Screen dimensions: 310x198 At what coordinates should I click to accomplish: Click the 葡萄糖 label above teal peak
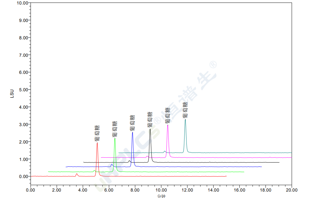[185, 110]
